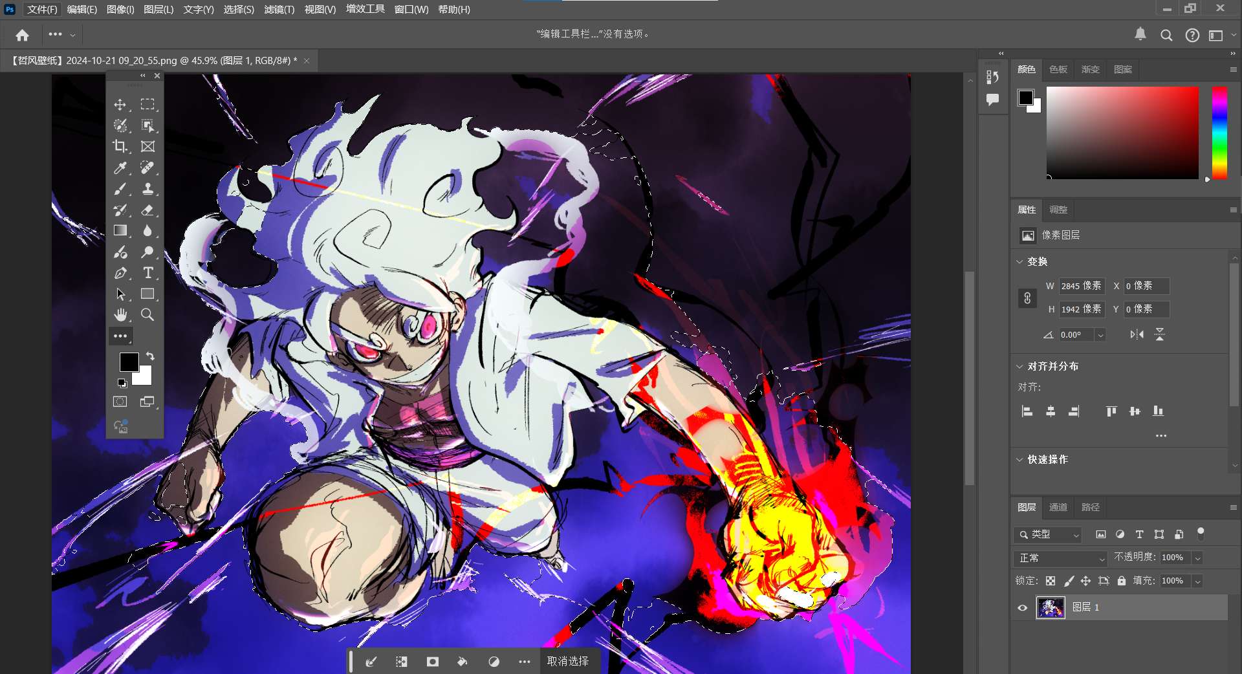The height and width of the screenshot is (674, 1242).
Task: Select the Pen tool
Action: click(x=120, y=273)
